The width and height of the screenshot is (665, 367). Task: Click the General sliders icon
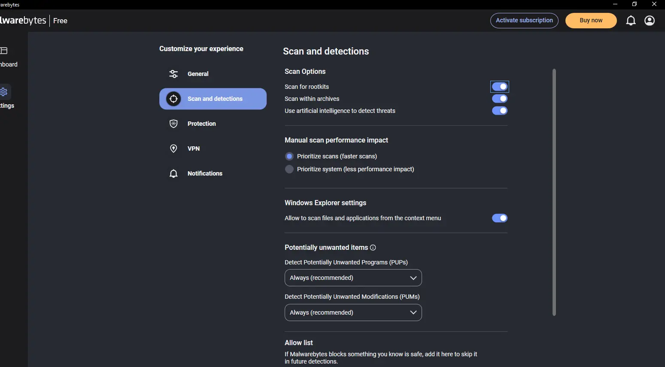(173, 74)
